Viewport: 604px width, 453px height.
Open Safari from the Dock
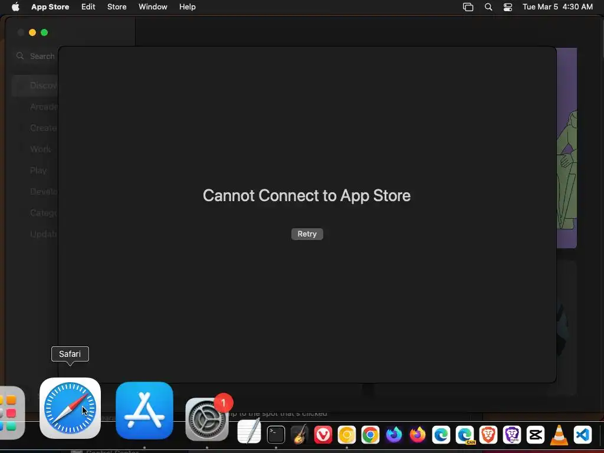[x=70, y=408]
